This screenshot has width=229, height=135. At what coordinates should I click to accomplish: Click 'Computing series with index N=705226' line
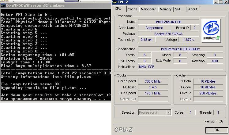(x=45, y=26)
